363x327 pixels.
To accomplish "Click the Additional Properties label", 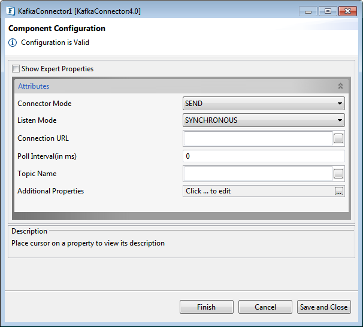I will point(51,191).
